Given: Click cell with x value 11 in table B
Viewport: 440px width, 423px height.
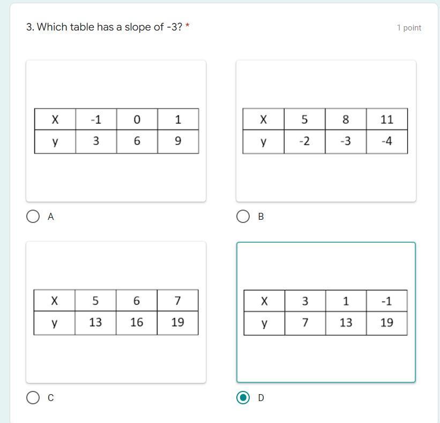Looking at the screenshot, I should click(x=387, y=119).
